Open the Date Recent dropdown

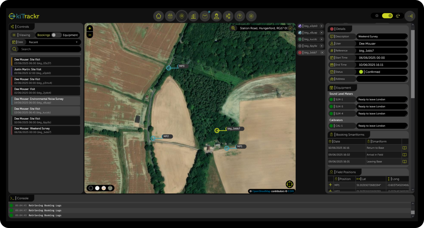pos(52,42)
